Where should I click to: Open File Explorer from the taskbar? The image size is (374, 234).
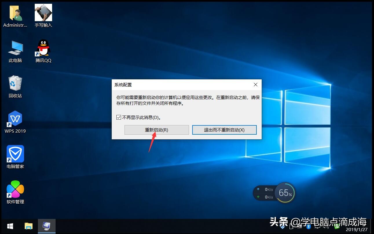pyautogui.click(x=28, y=226)
